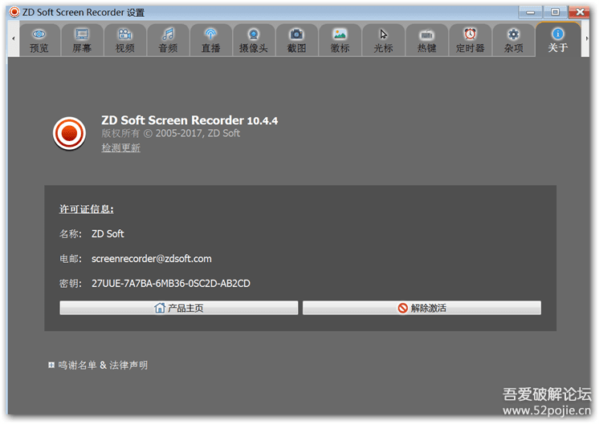Select the 关于 (About) tab

click(x=558, y=39)
